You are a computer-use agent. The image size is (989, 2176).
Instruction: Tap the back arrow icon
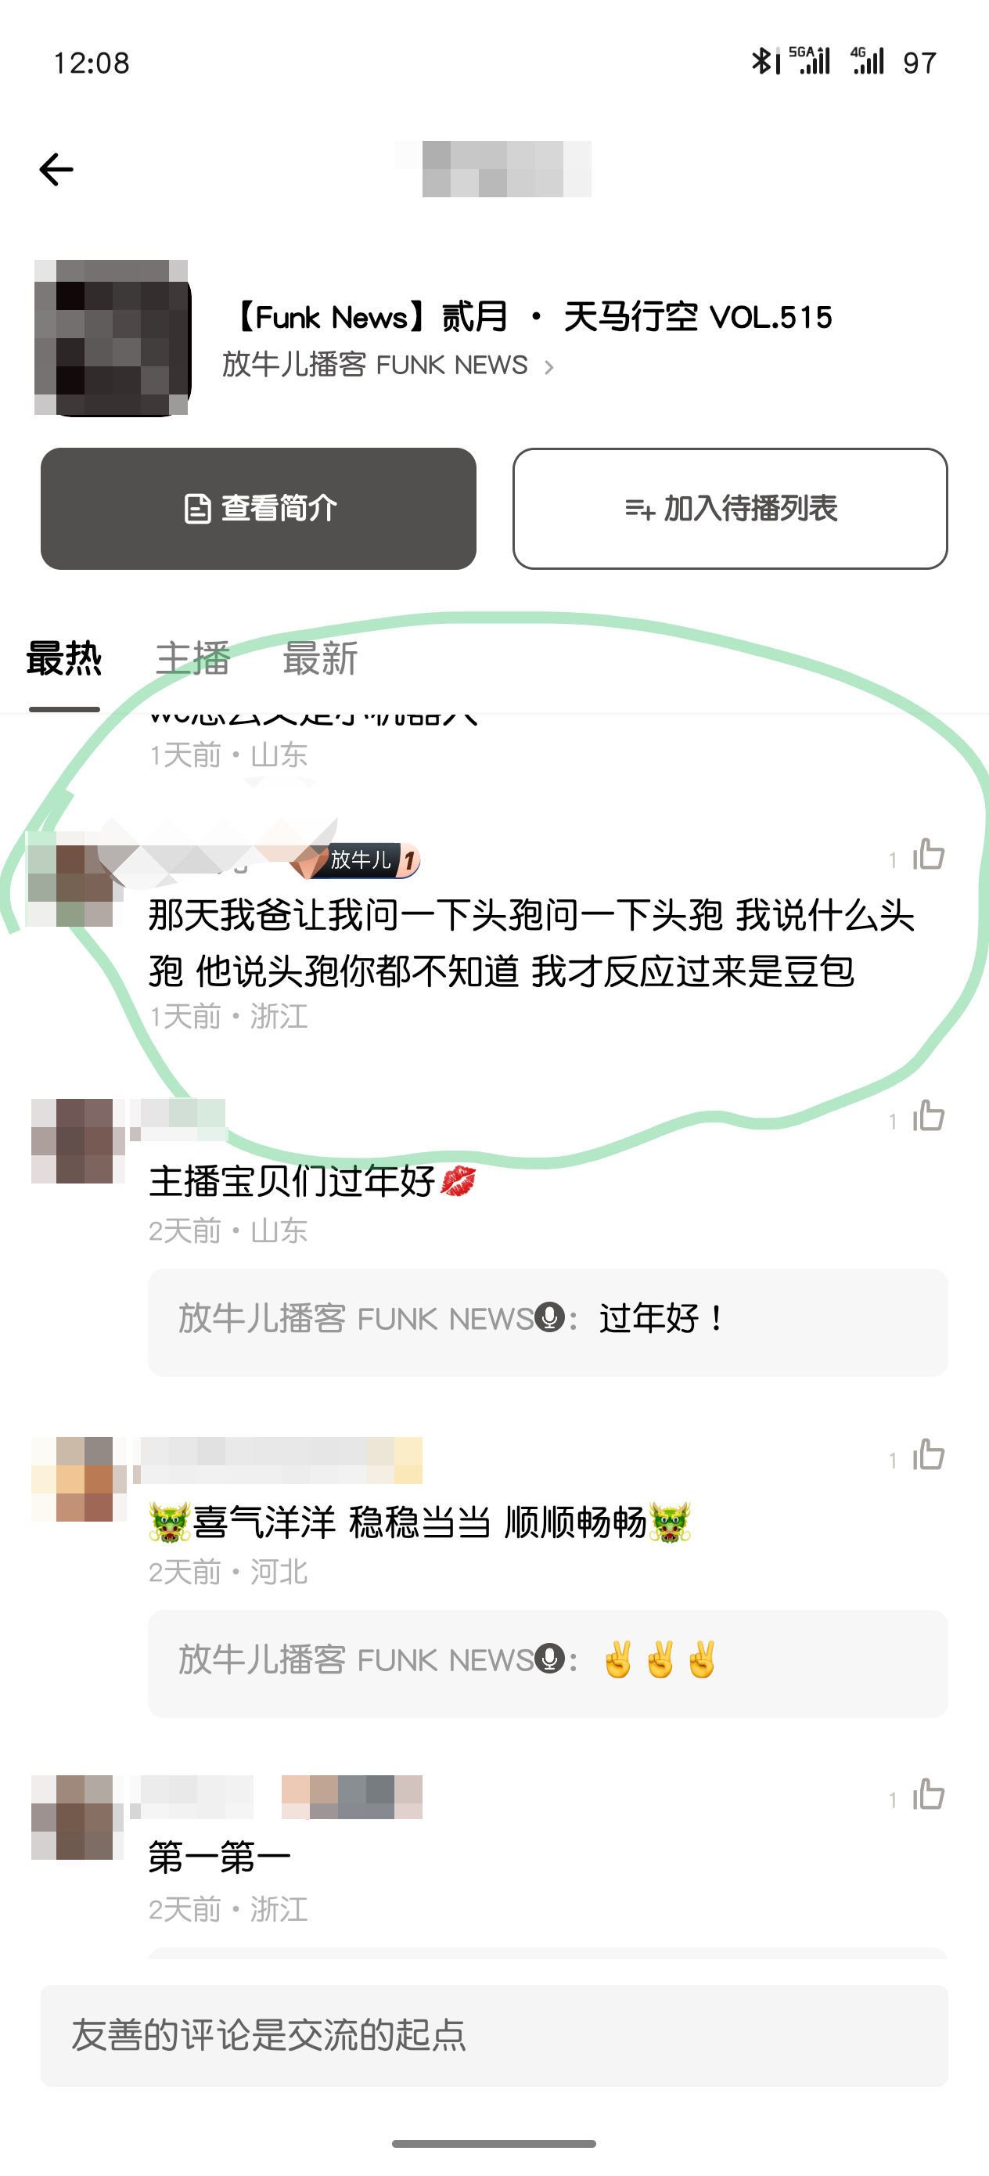pos(56,170)
